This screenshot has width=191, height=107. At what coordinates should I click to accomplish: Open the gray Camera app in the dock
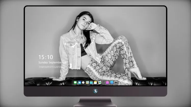pos(116,82)
